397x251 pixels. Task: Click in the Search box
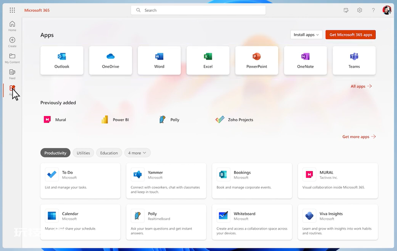[x=198, y=10]
